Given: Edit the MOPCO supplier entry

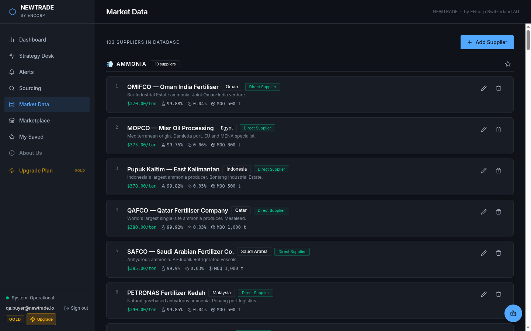Looking at the screenshot, I should [484, 129].
